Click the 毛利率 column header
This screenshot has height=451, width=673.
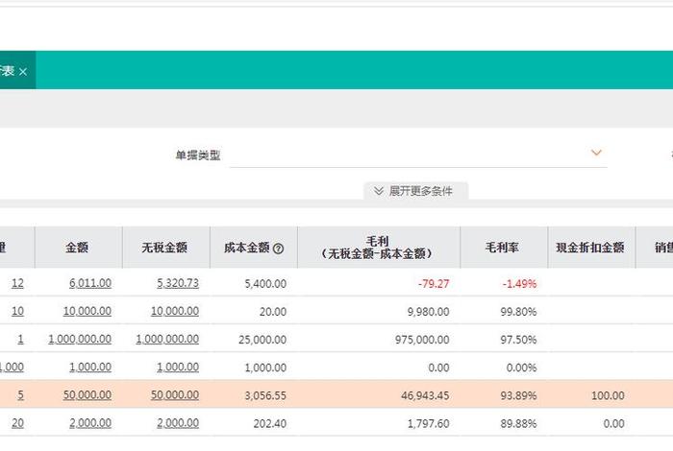point(504,248)
